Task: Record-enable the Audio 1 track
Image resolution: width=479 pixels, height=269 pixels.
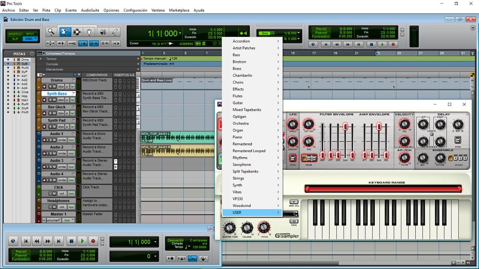Action: point(44,140)
